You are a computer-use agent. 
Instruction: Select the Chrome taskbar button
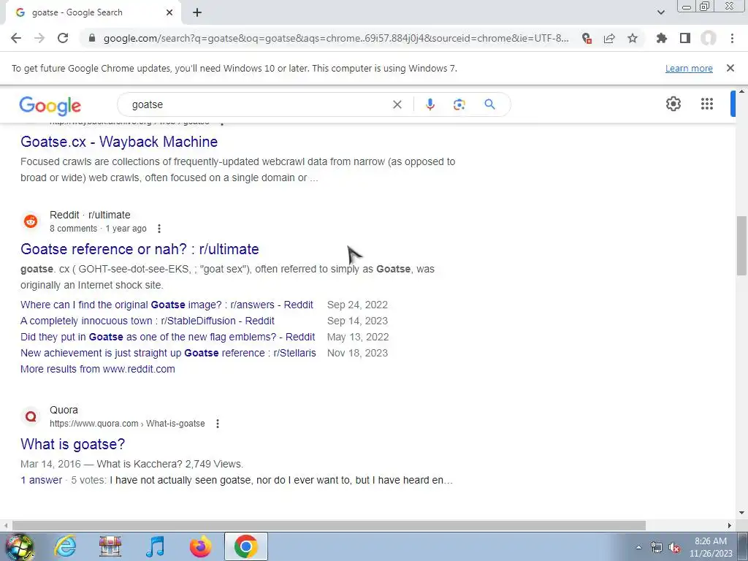pyautogui.click(x=245, y=546)
